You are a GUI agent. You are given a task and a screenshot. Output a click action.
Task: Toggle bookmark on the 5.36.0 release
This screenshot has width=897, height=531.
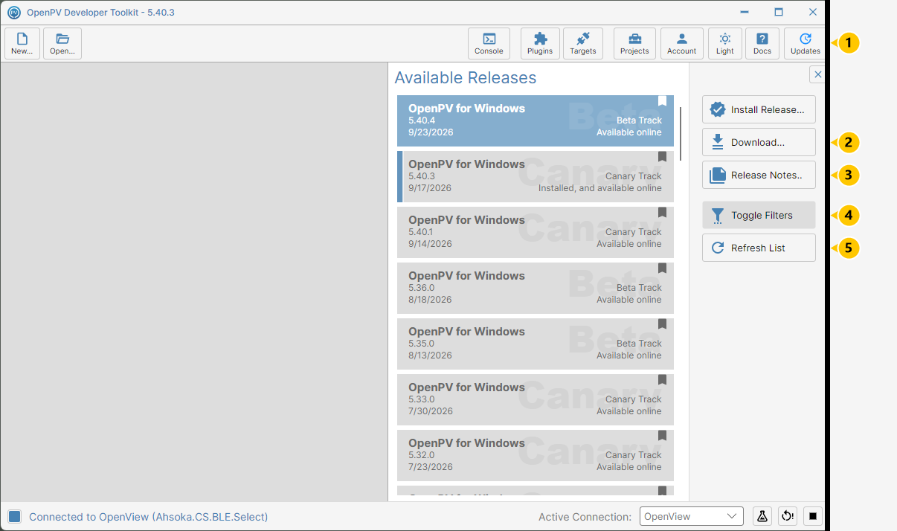pos(662,268)
